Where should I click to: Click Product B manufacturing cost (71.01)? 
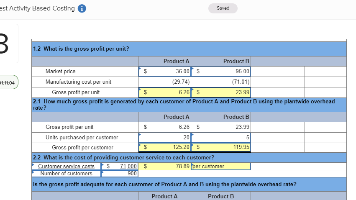221,82
